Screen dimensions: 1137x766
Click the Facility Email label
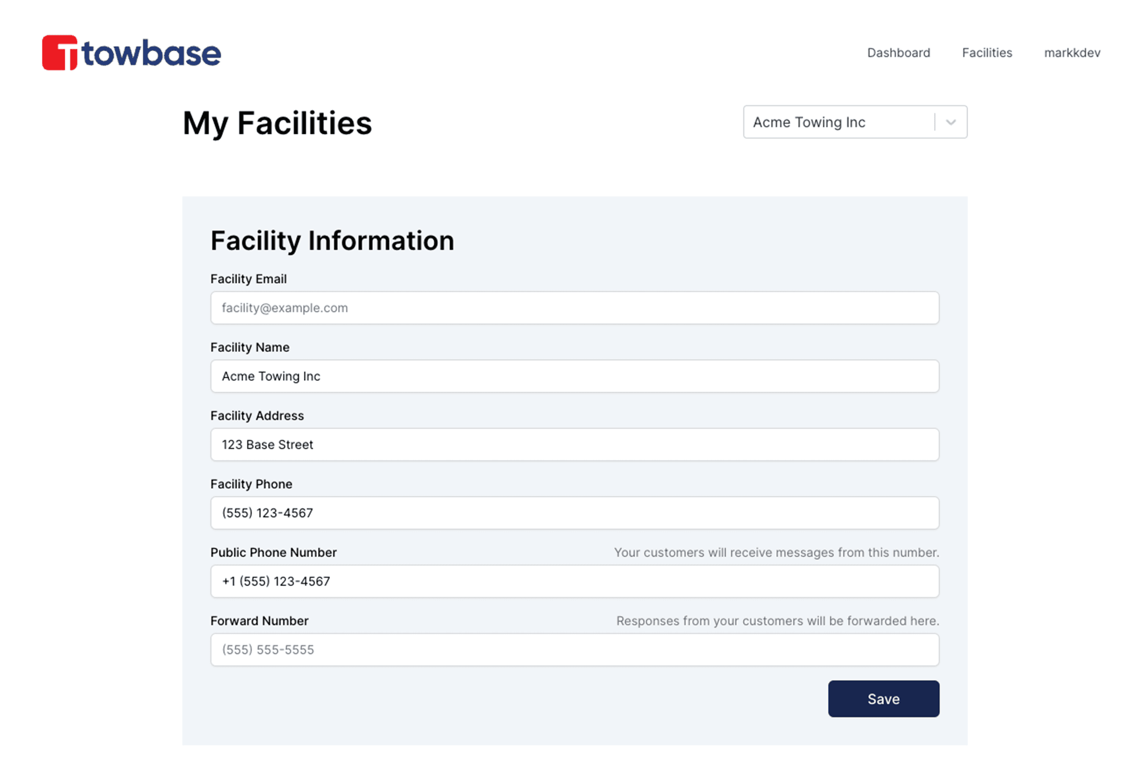coord(248,279)
